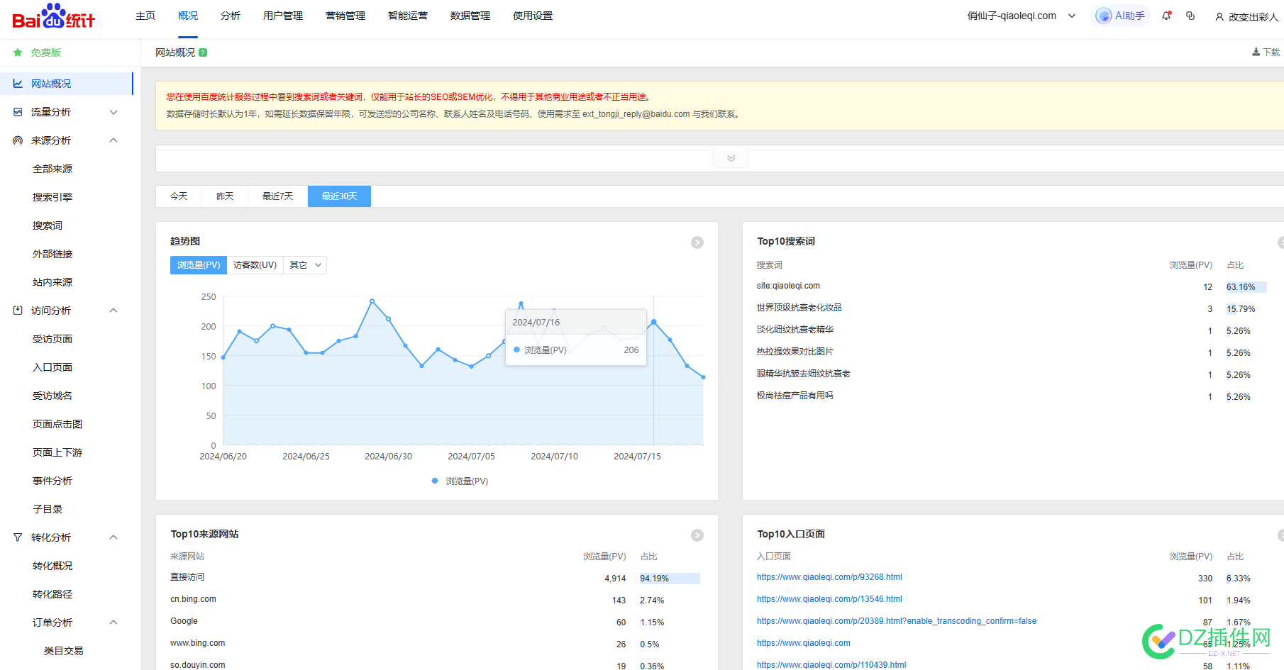This screenshot has width=1284, height=670.
Task: Click the Baidu Tongji logo
Action: tap(53, 16)
